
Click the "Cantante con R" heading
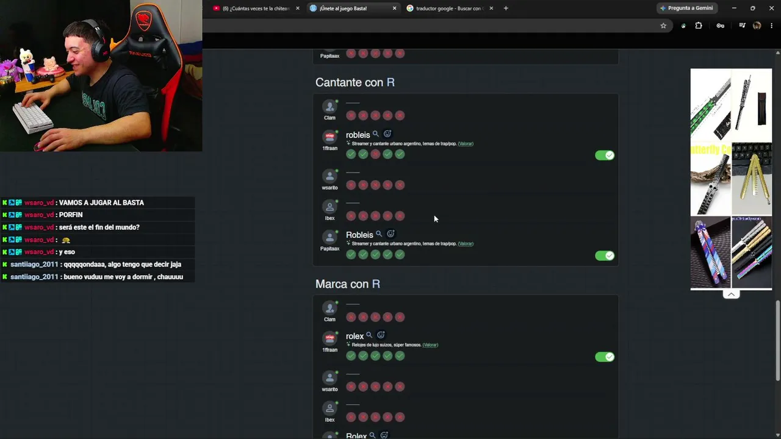355,82
